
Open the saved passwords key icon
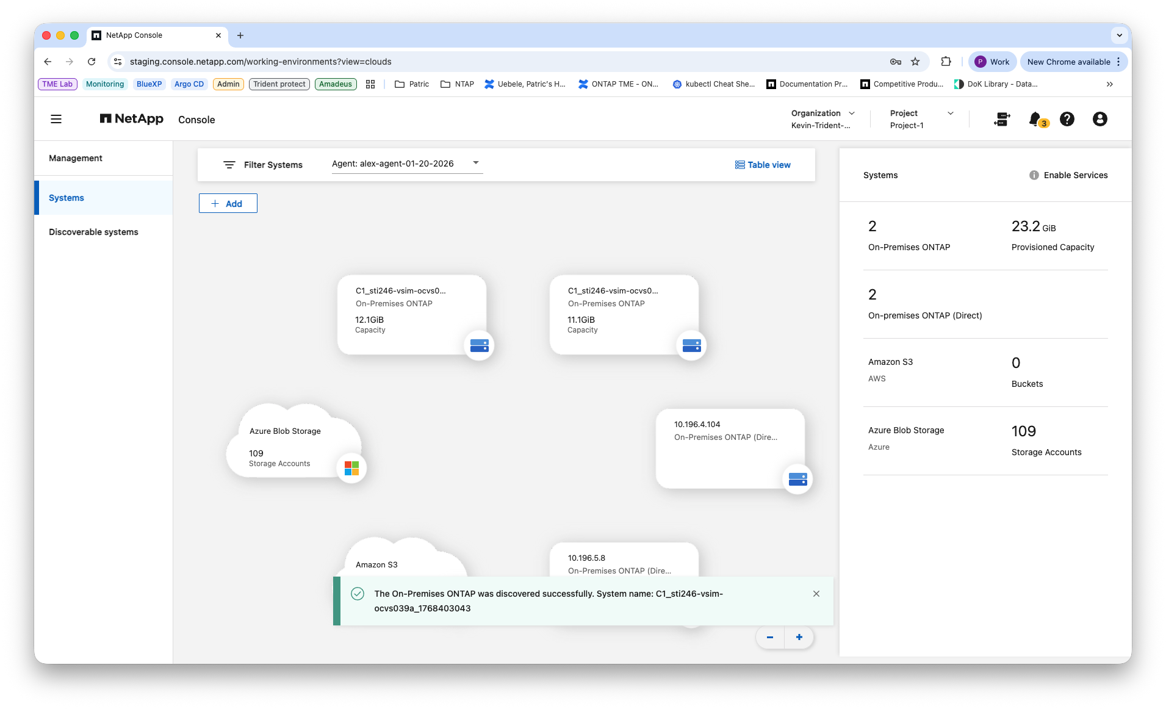[x=896, y=62]
